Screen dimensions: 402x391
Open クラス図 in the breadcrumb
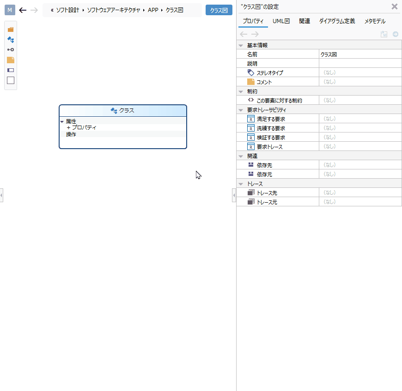click(x=174, y=10)
